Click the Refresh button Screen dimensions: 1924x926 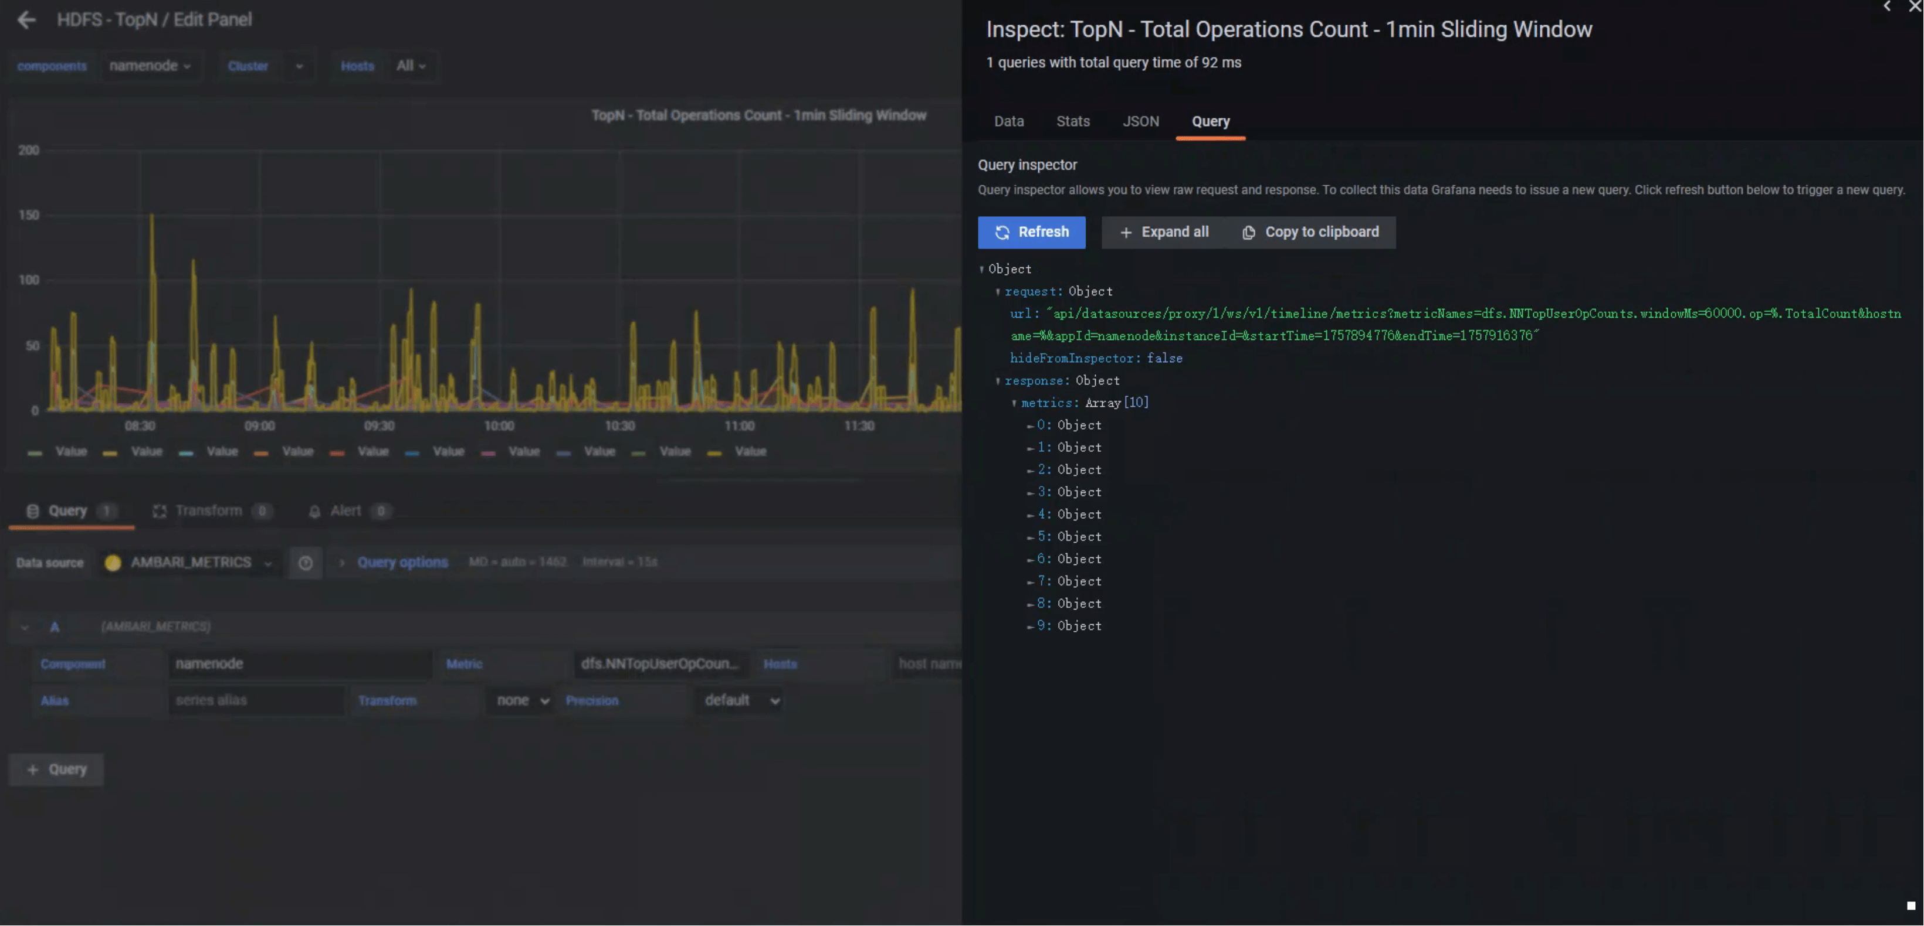1031,232
